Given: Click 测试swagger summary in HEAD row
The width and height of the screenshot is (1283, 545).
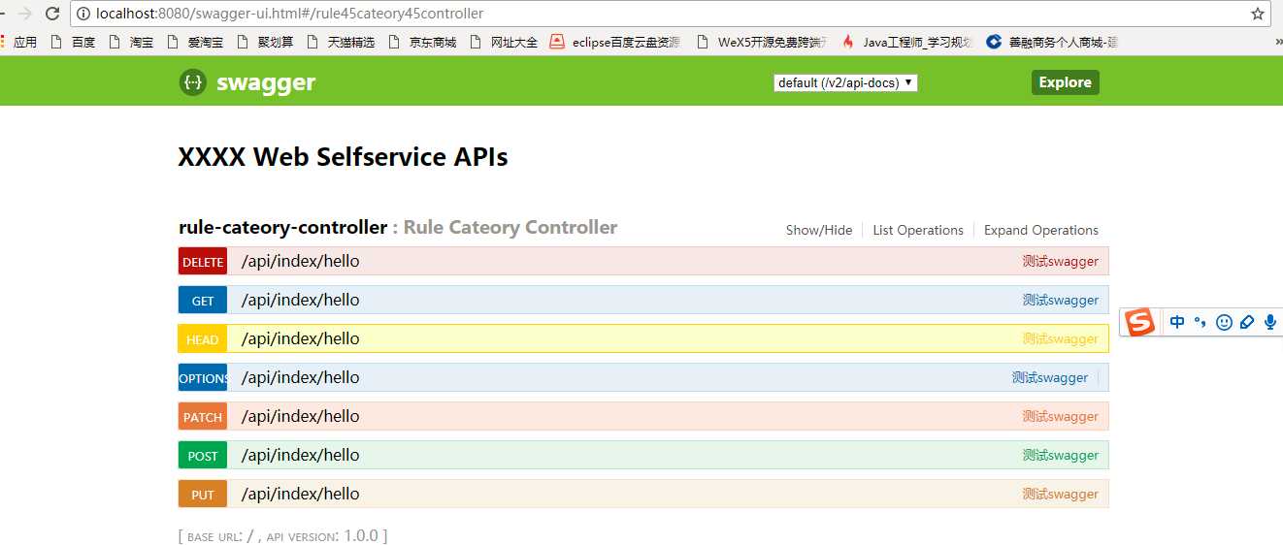Looking at the screenshot, I should (x=1060, y=338).
